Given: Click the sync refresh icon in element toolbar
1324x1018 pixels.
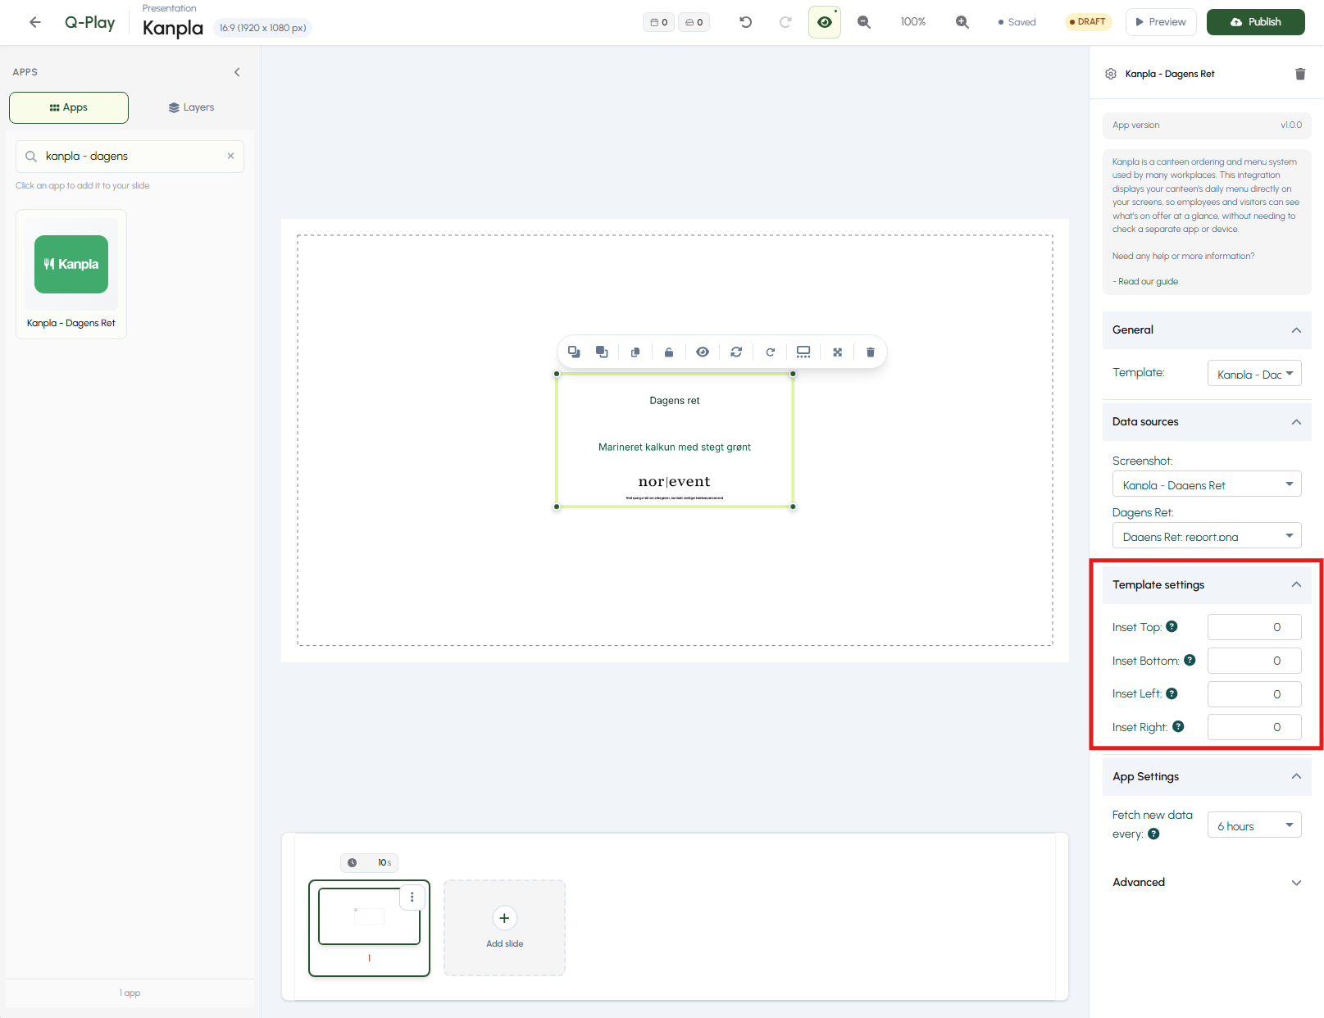Looking at the screenshot, I should tap(736, 352).
